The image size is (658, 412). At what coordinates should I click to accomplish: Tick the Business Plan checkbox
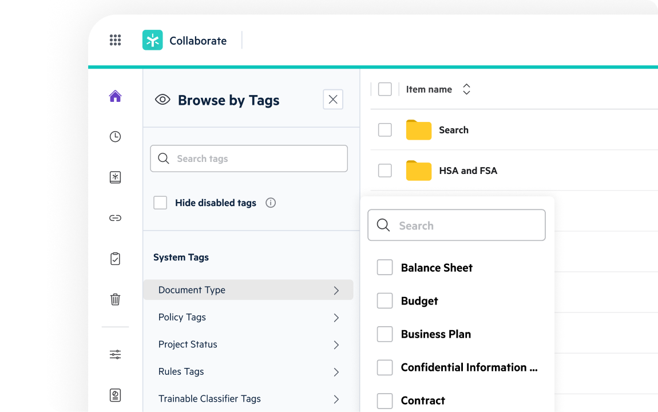[385, 334]
